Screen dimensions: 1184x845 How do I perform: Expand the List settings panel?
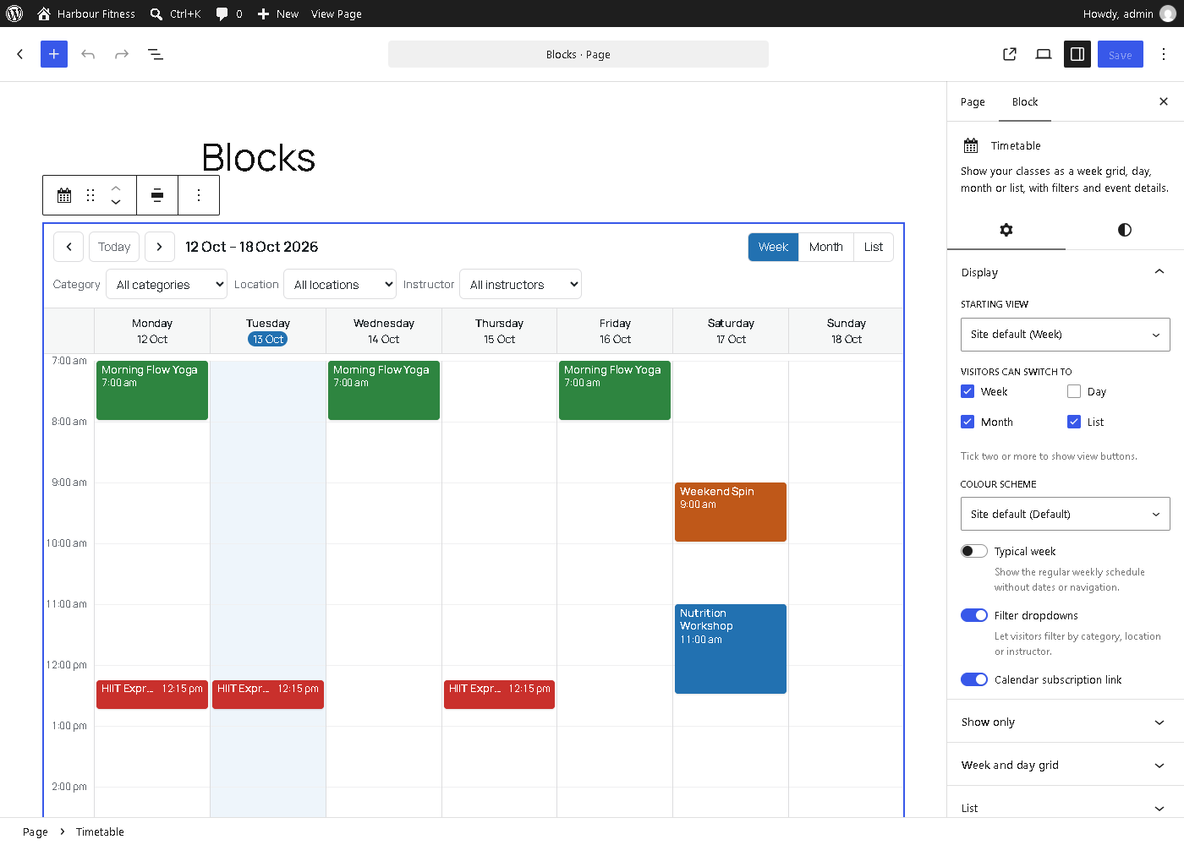[1066, 808]
